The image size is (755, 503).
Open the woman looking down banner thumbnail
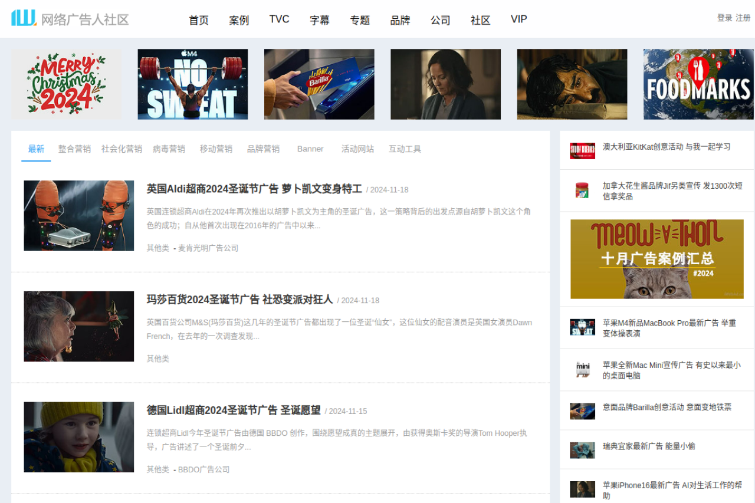446,84
